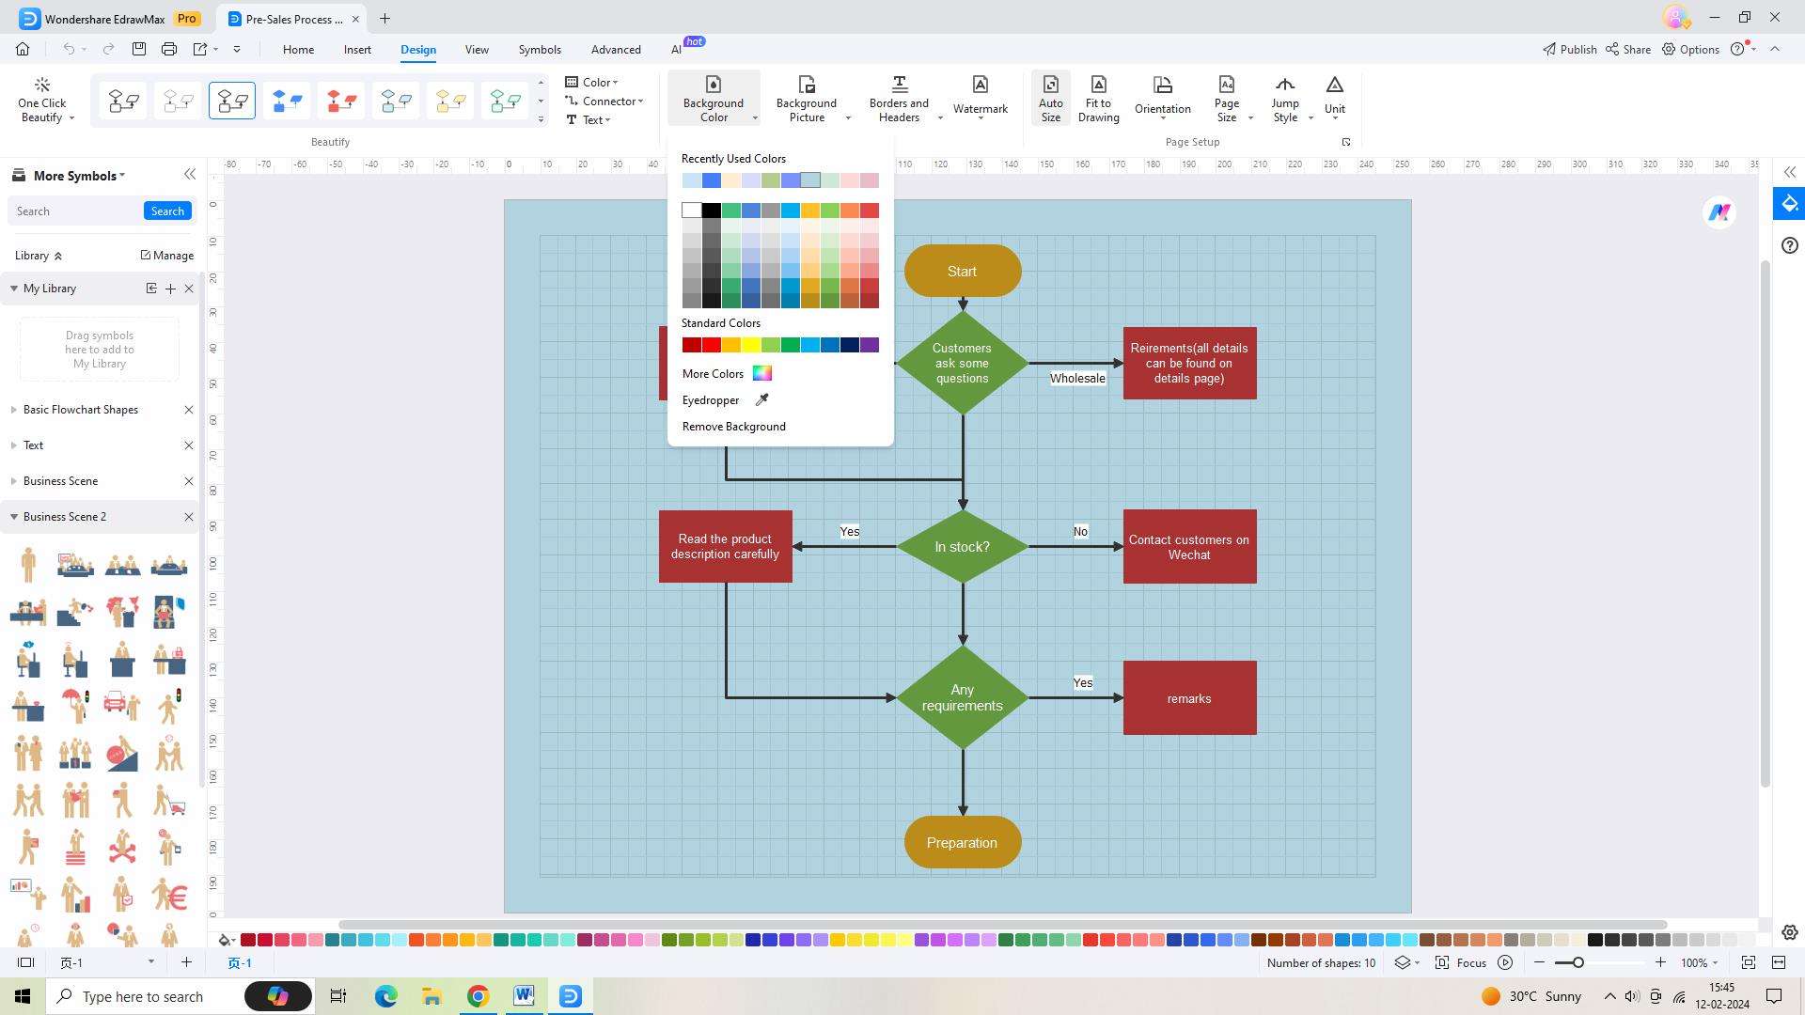This screenshot has width=1805, height=1015.
Task: Focus the symbol search input field
Action: 75,211
